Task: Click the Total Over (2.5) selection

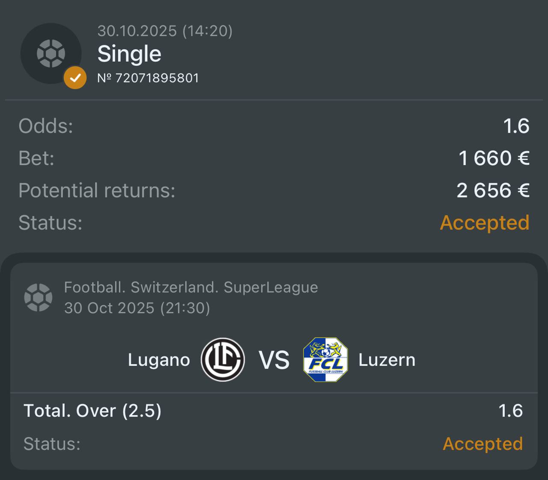Action: pos(92,411)
